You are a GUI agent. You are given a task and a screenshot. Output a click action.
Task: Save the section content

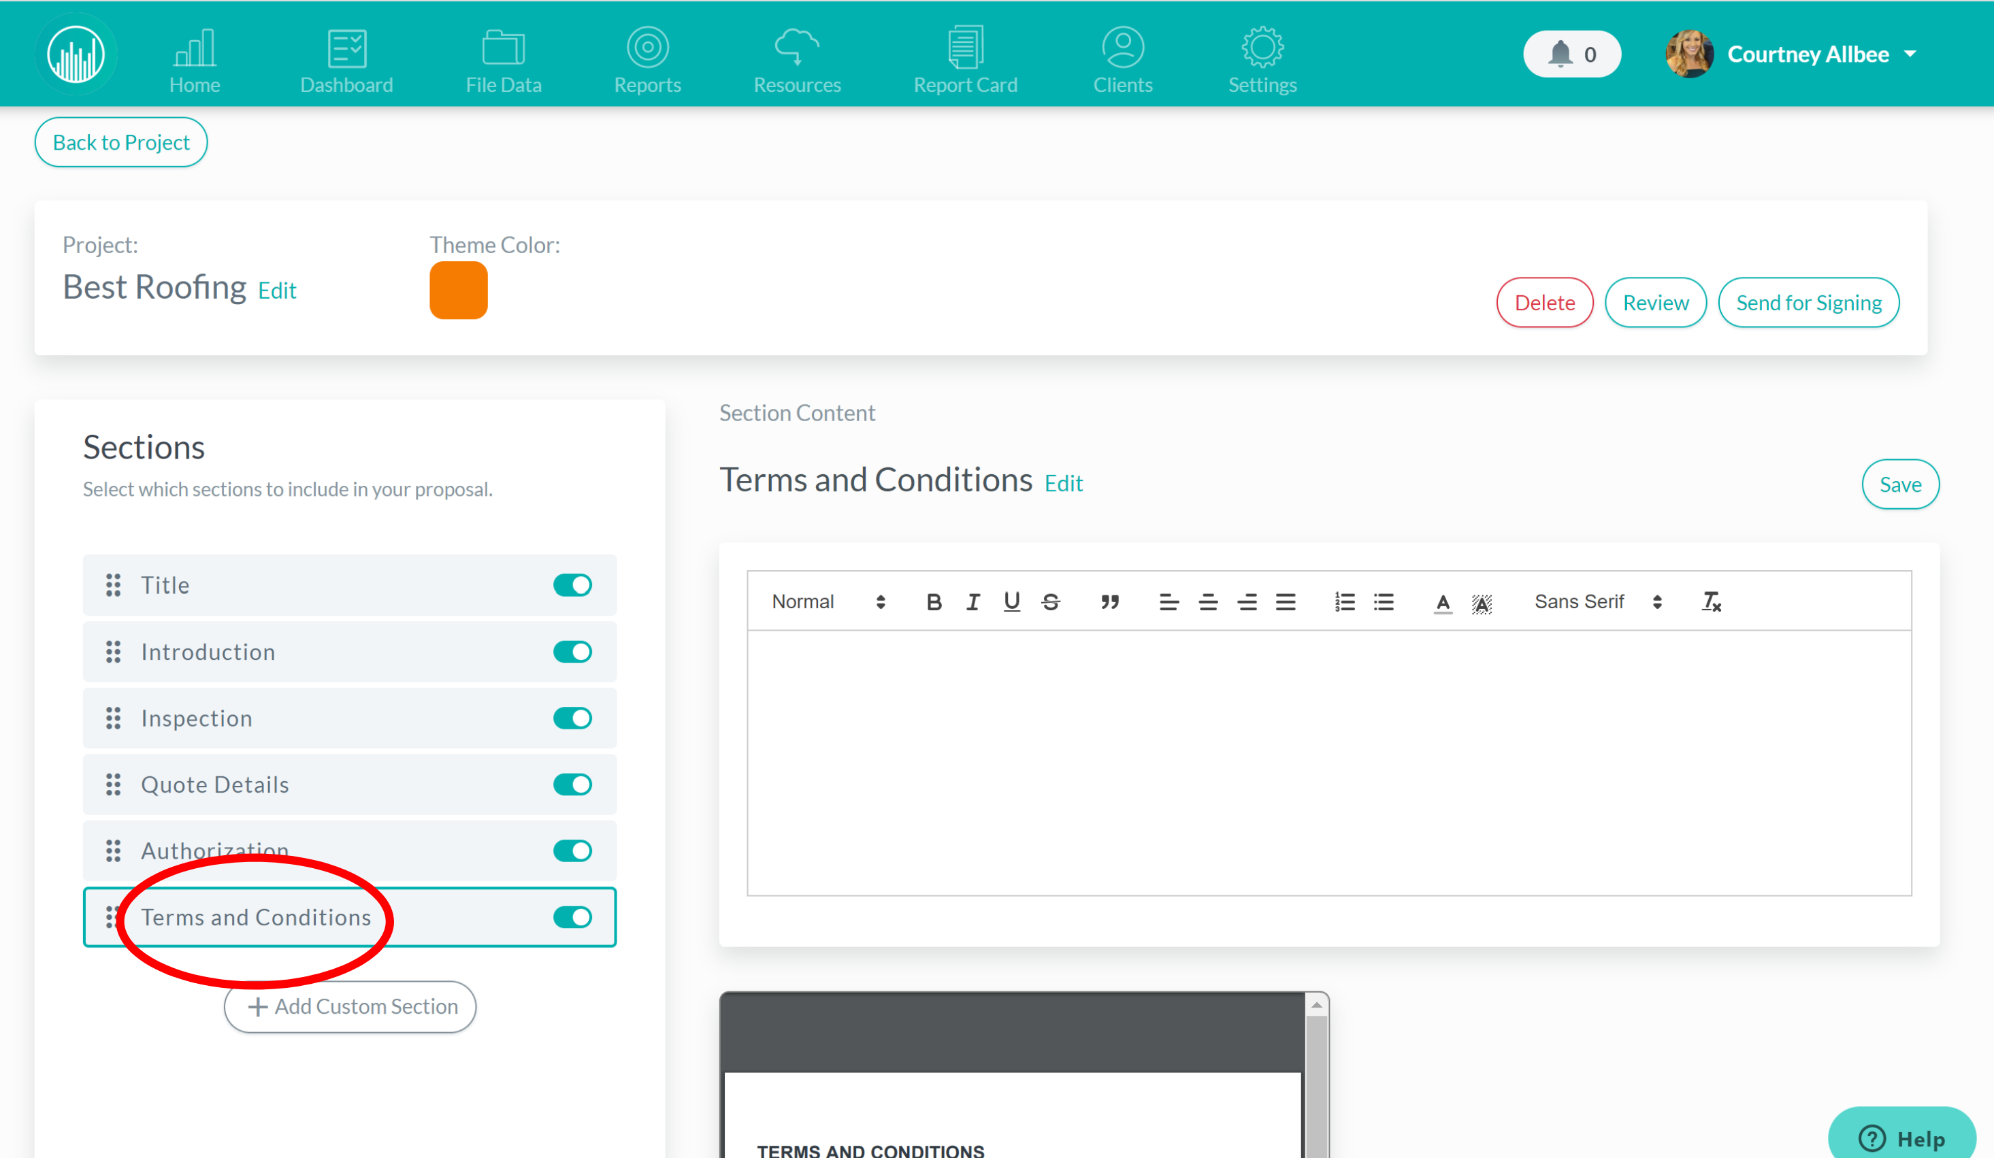click(1900, 484)
